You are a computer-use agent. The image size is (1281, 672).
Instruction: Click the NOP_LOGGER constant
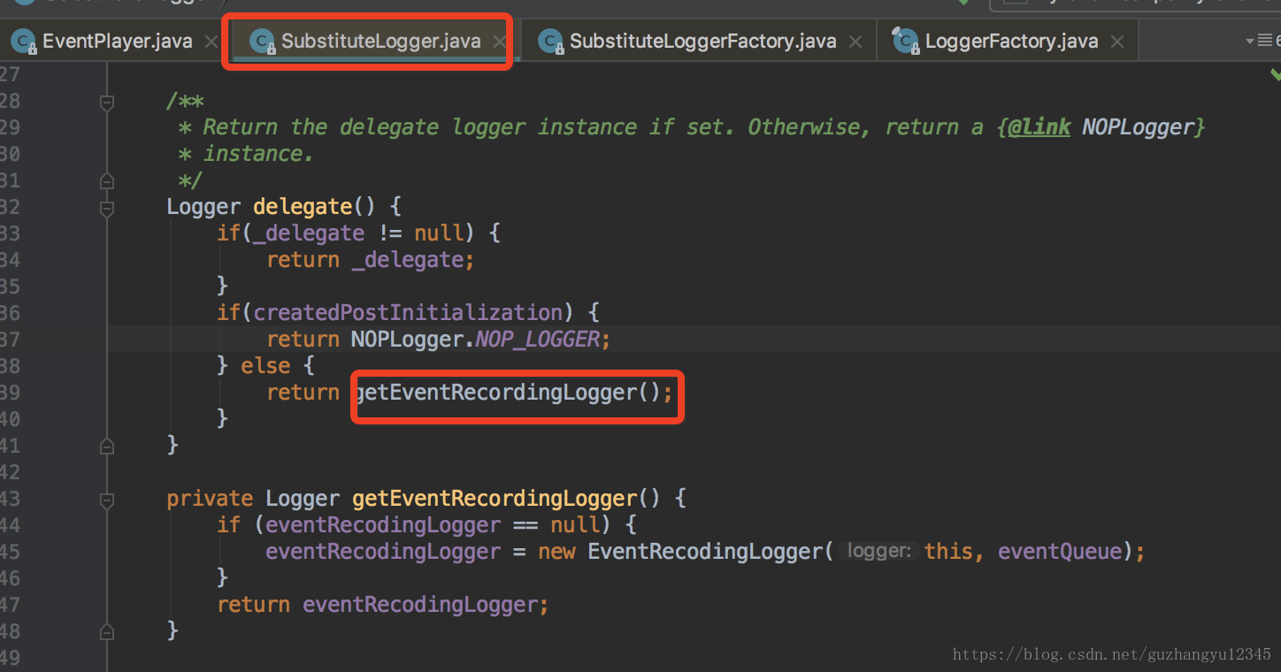coord(537,340)
